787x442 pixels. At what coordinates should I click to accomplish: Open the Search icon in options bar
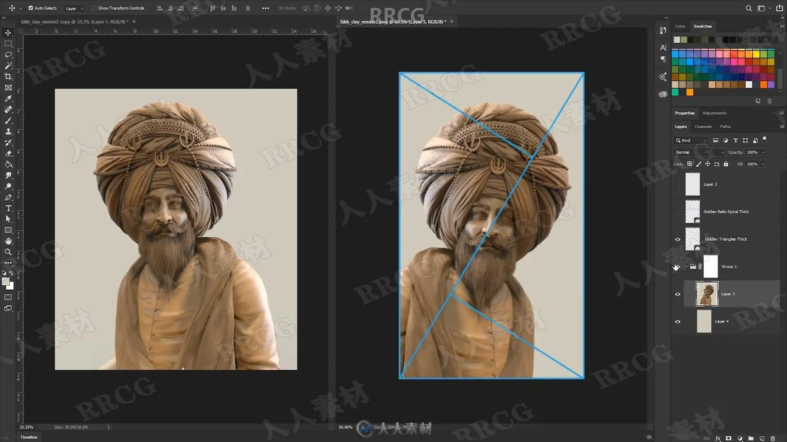coord(749,8)
